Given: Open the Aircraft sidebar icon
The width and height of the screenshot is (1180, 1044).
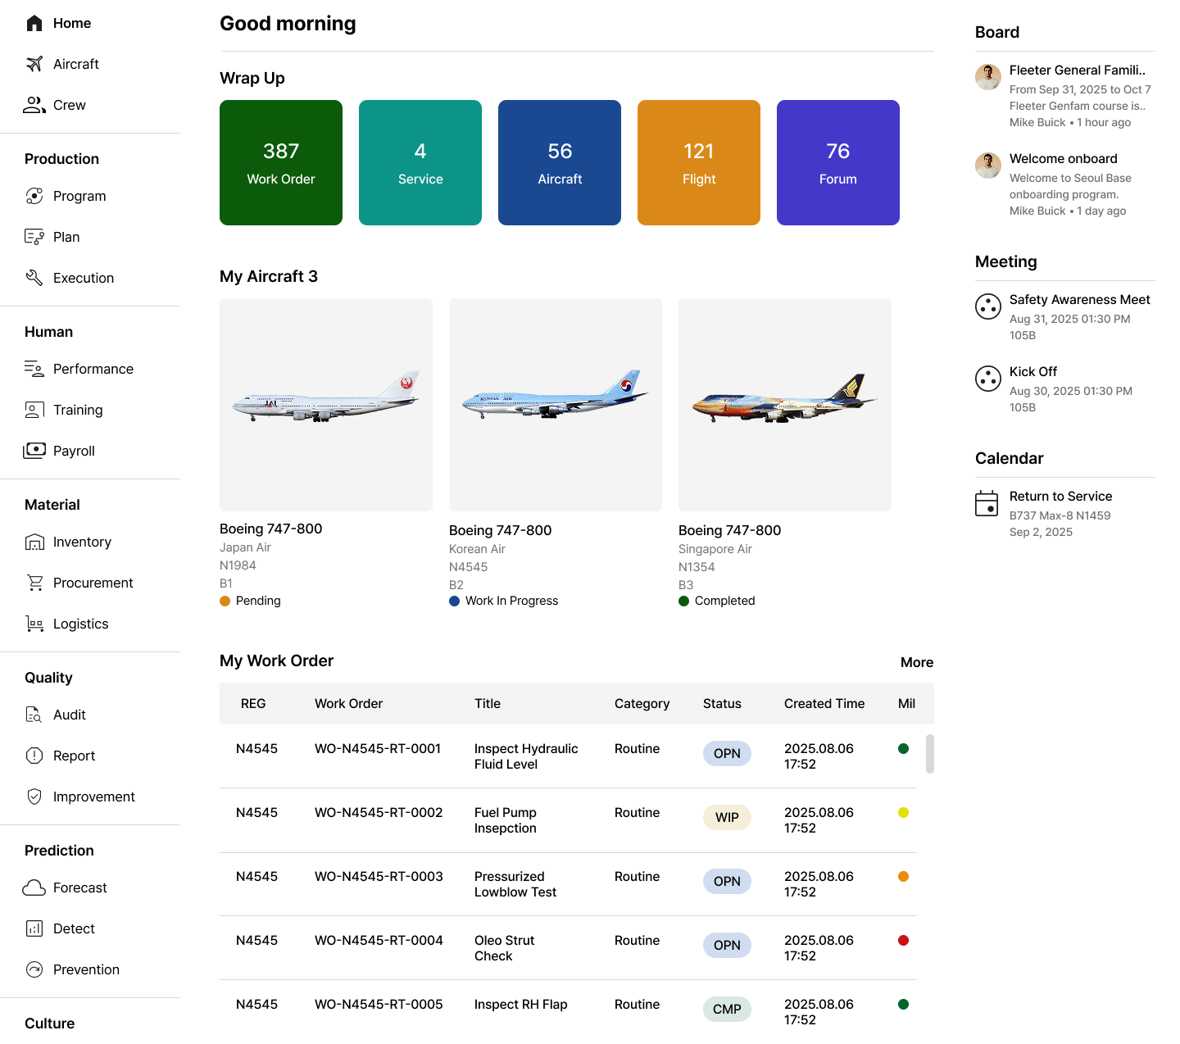Looking at the screenshot, I should coord(34,64).
